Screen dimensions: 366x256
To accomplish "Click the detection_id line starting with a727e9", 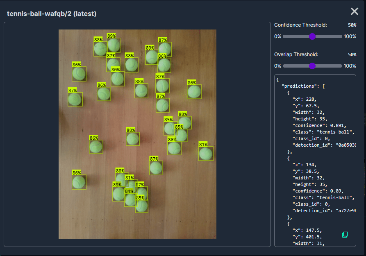I will pyautogui.click(x=324, y=211).
